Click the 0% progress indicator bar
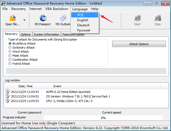171x131 pixels. point(103,118)
